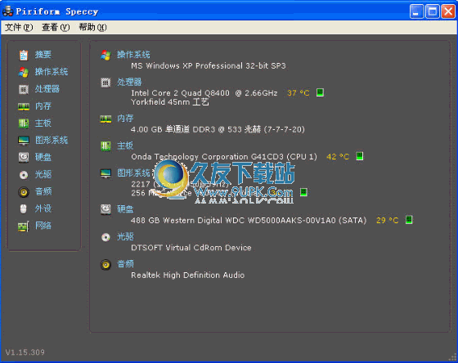This screenshot has height=363, width=458.
Task: Open the 文件(F) menu
Action: [19, 28]
